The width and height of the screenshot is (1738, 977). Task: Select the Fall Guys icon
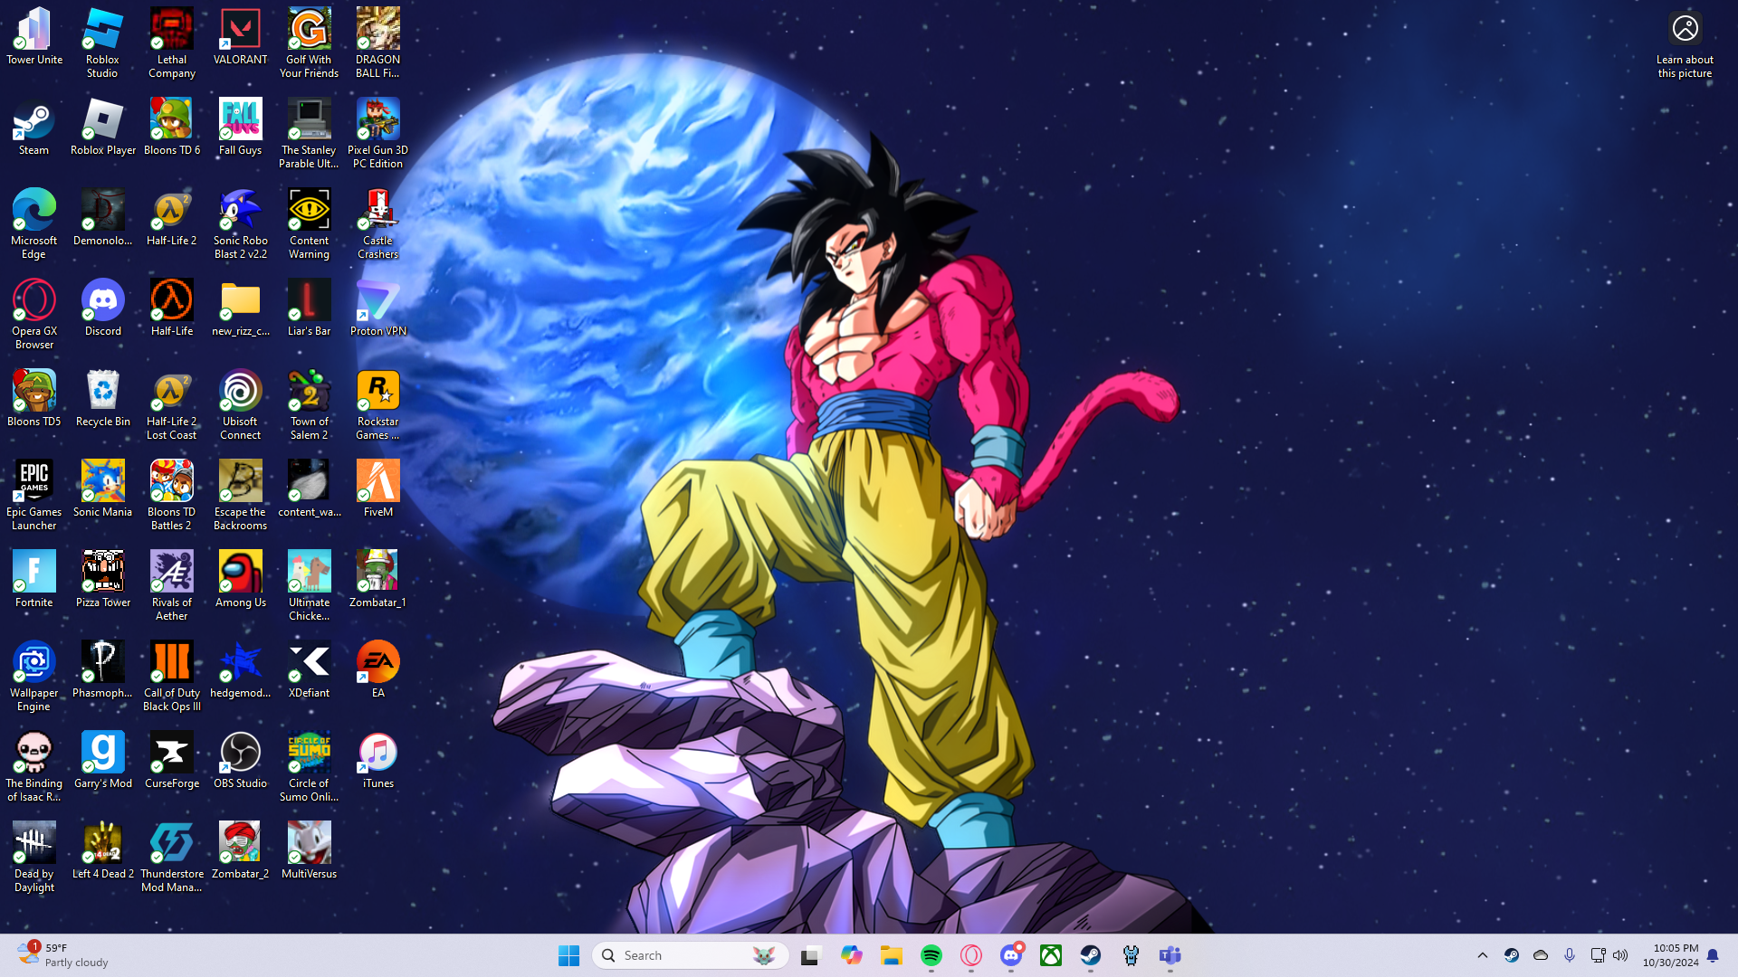click(x=241, y=128)
